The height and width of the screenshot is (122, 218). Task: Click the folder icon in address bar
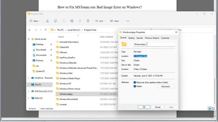coord(52,30)
